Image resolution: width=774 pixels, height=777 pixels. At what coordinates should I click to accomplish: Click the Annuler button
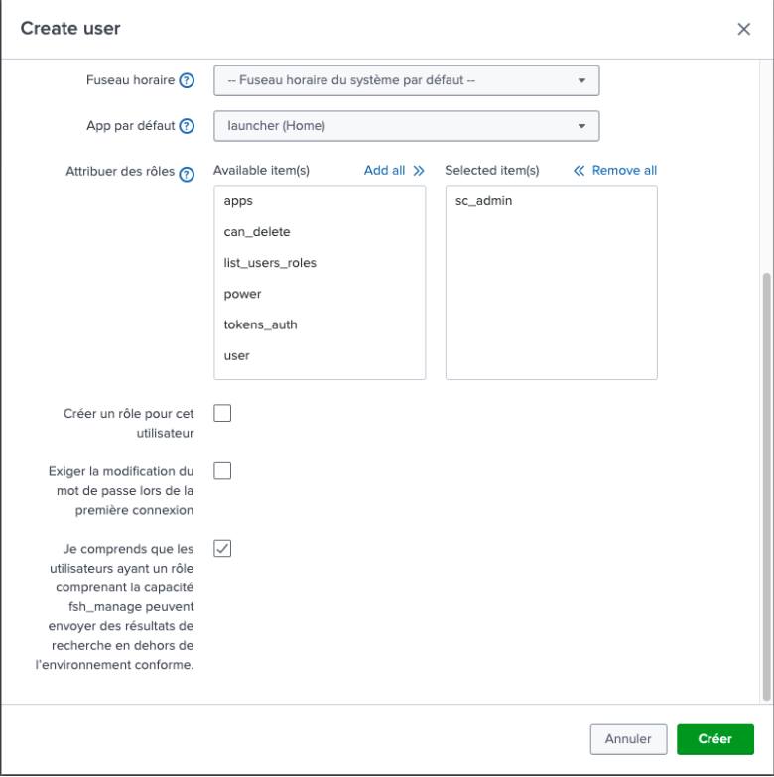click(628, 739)
